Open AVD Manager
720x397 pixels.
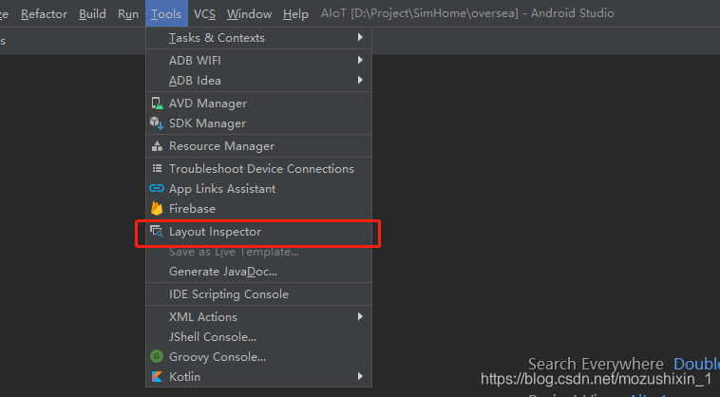click(258, 104)
